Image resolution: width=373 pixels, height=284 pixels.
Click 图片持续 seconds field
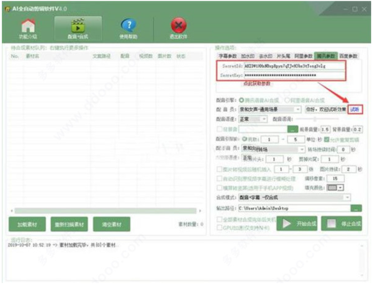pyautogui.click(x=348, y=169)
